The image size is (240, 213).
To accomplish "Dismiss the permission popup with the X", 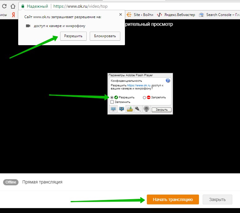I will (x=120, y=14).
